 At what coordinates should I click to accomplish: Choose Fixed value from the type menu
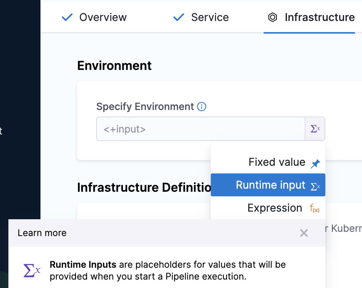pyautogui.click(x=276, y=162)
